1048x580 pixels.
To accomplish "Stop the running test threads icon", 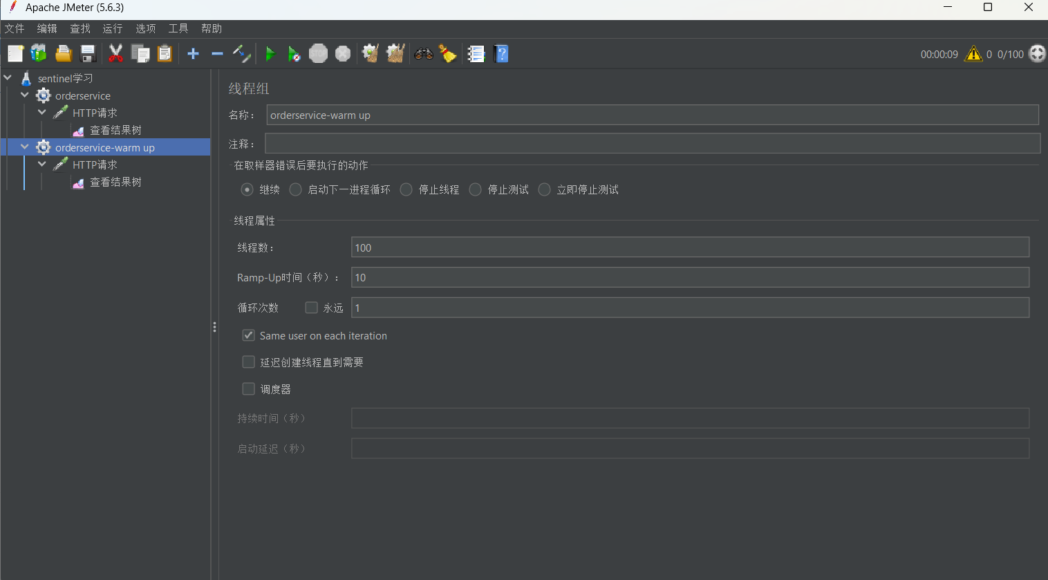I will click(x=319, y=53).
